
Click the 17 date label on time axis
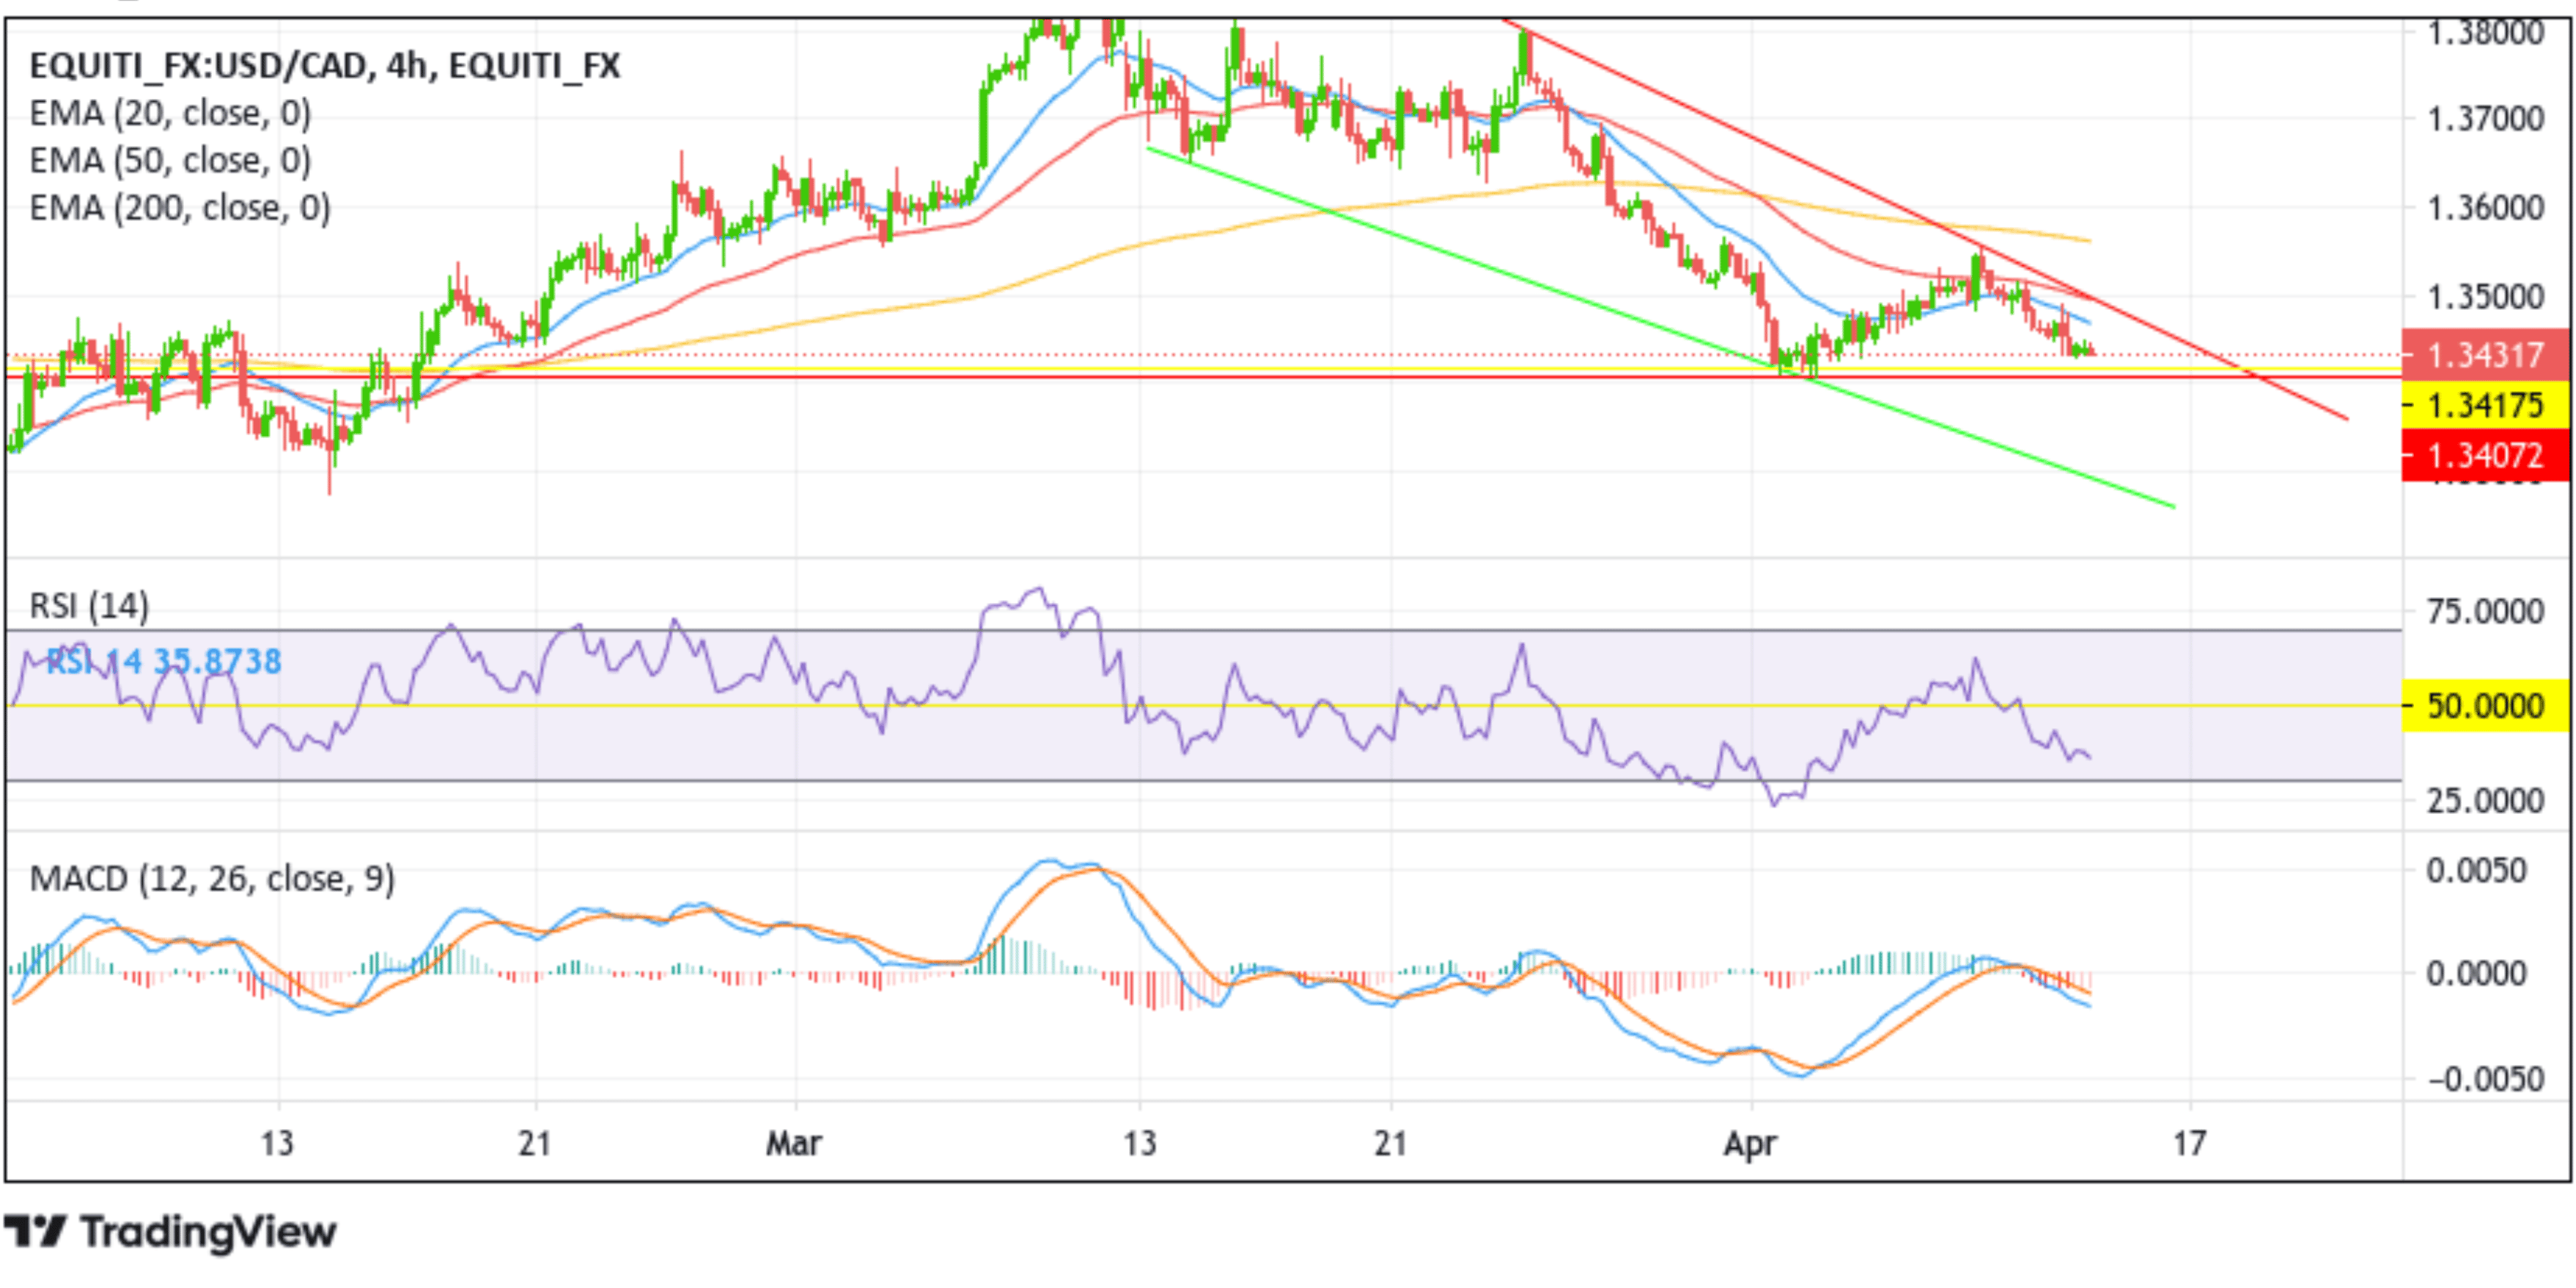tap(2189, 1143)
